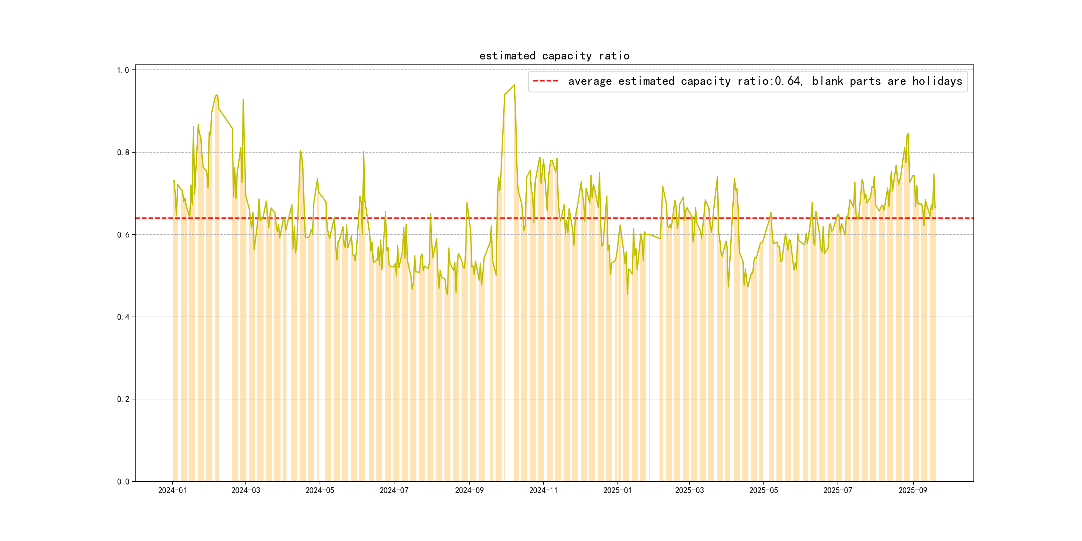Click the chart title 'estimated capacity ratio'
The image size is (1082, 541).
pyautogui.click(x=554, y=56)
